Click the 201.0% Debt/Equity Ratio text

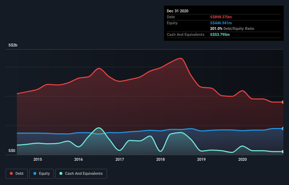pyautogui.click(x=232, y=28)
